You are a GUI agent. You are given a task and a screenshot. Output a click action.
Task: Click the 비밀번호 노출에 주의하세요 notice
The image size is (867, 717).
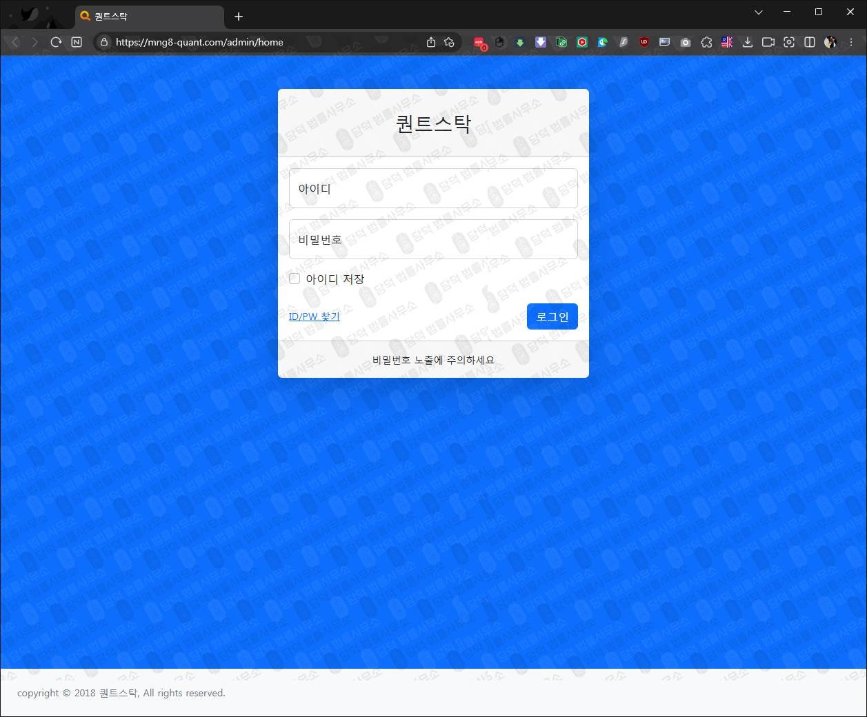click(433, 360)
